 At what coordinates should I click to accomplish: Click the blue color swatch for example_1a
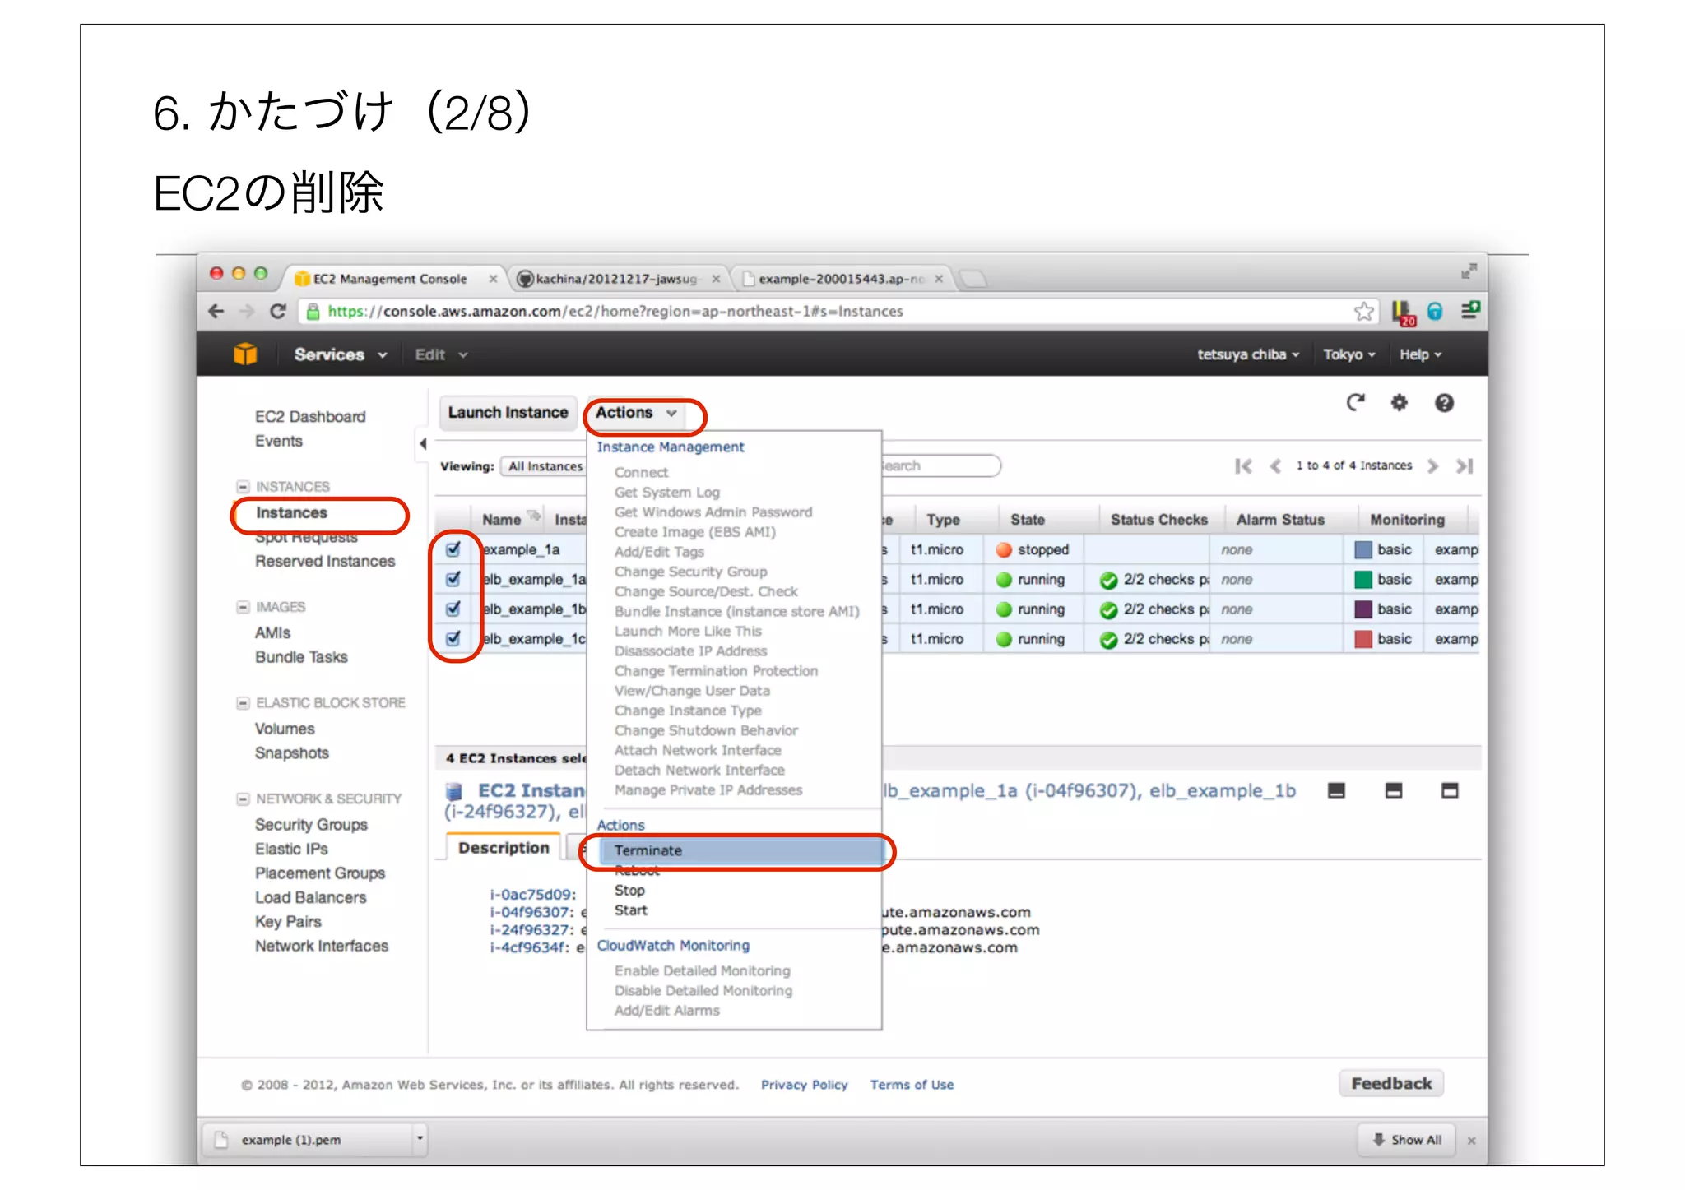(1363, 549)
